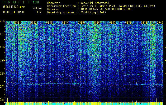
Task: Click the 0.8 kHz axis tick label
Action: (x=2, y=73)
